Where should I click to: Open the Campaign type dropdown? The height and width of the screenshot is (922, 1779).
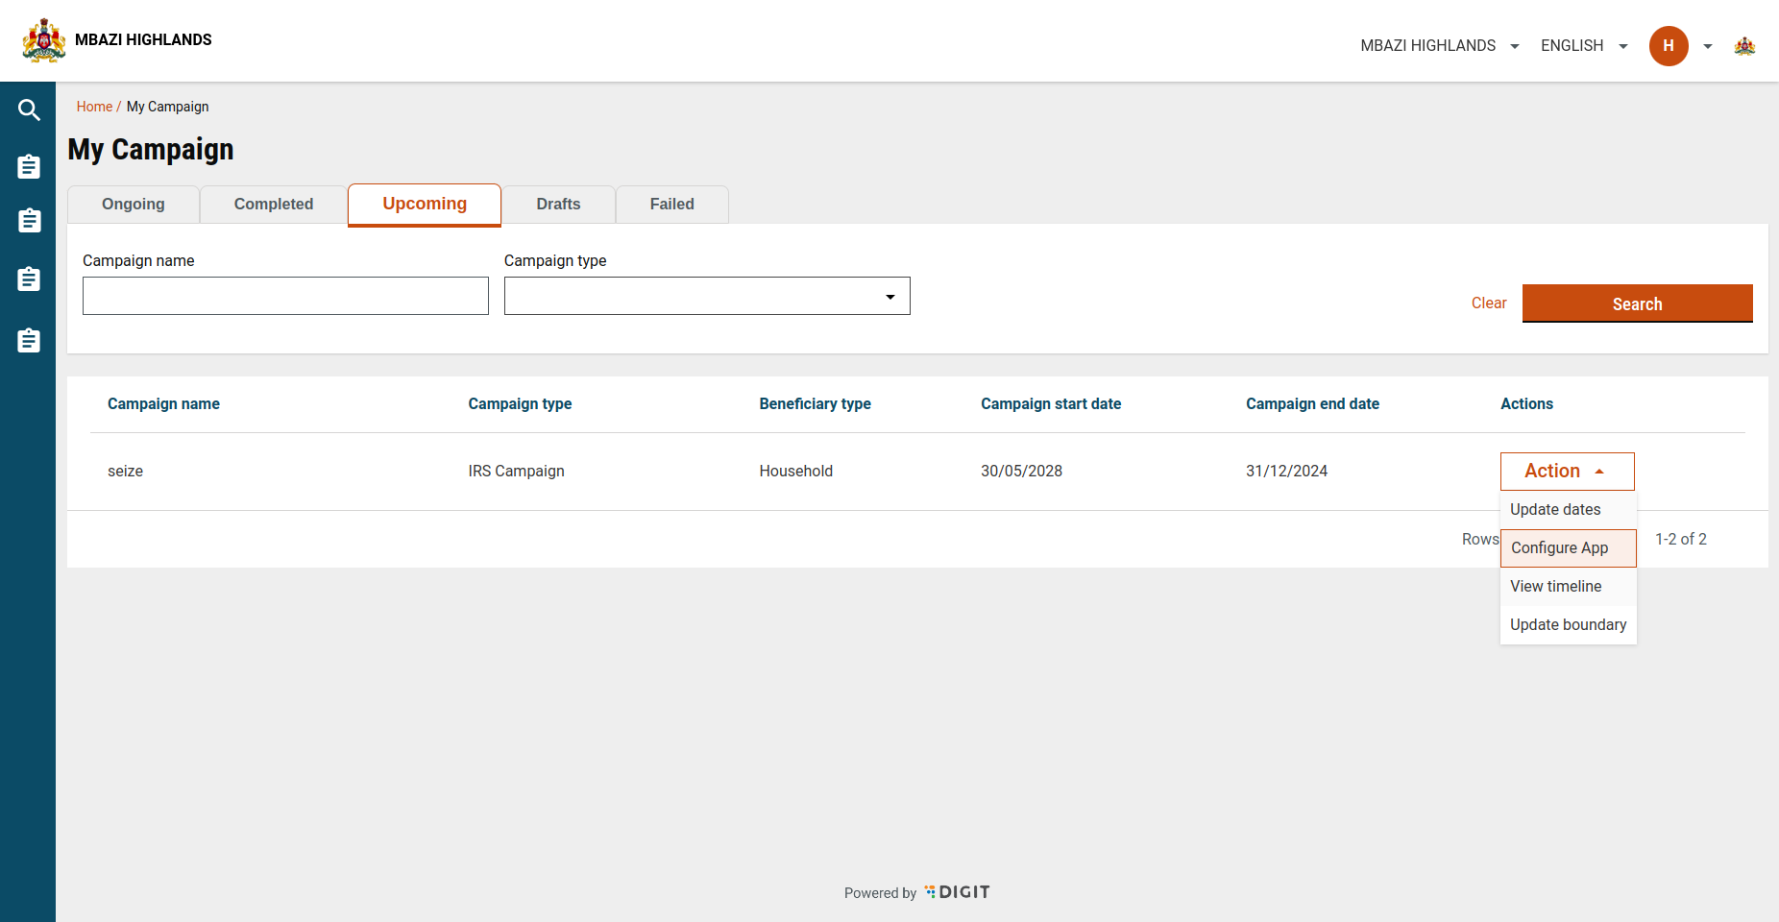pyautogui.click(x=706, y=297)
